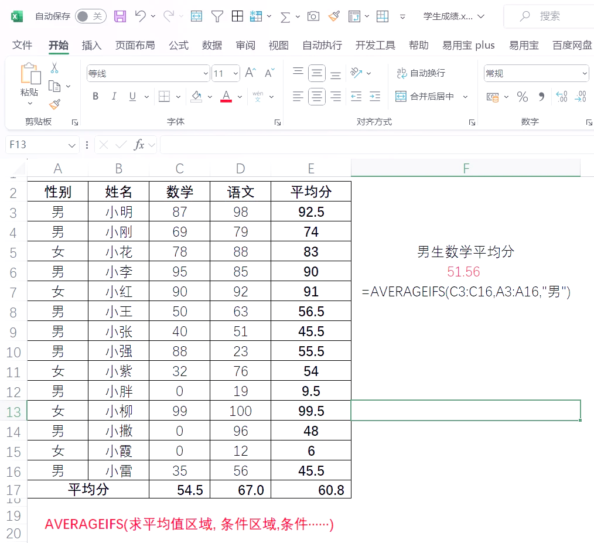The width and height of the screenshot is (594, 543).
Task: Click the Increase Indent icon
Action: (x=375, y=97)
